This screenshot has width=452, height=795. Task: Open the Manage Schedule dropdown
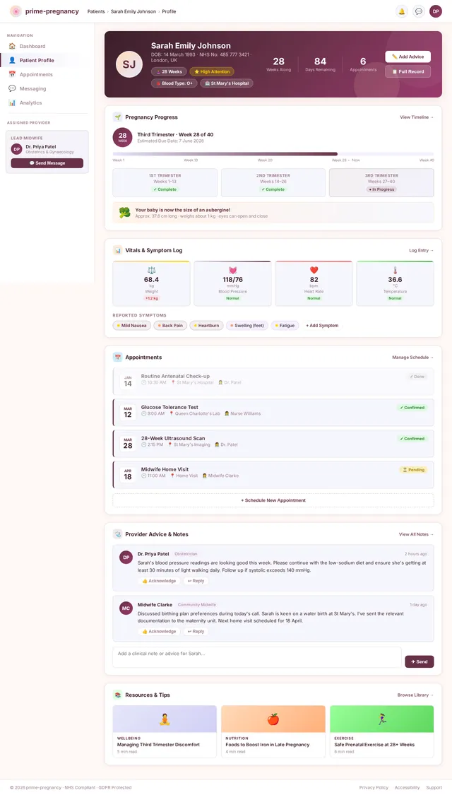click(412, 357)
